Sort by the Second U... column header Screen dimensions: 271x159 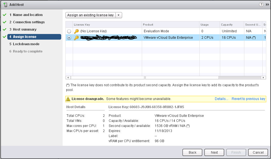pos(253,25)
